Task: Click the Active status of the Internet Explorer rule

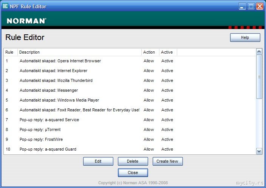Action: [x=167, y=71]
